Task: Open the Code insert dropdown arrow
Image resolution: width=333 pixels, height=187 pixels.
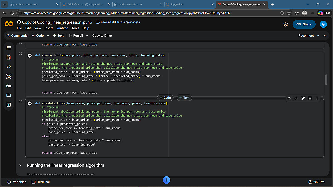Action: (48, 36)
